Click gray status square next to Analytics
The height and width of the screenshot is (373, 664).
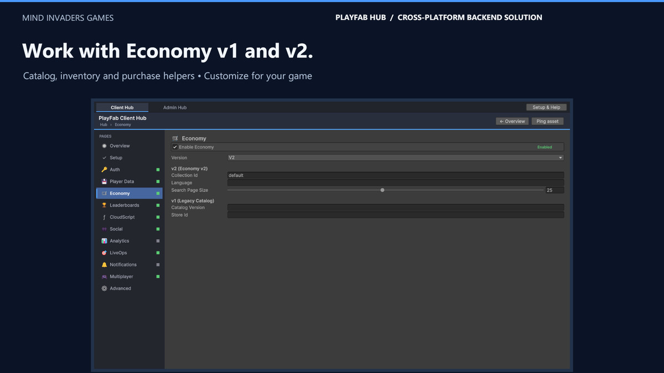158,241
